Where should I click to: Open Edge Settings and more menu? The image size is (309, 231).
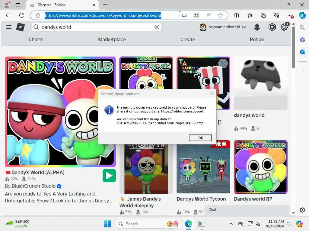290,15
